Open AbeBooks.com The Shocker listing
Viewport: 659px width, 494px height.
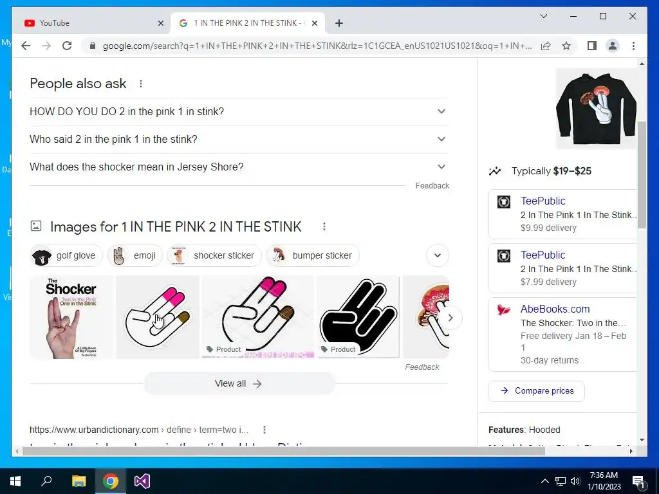pos(563,334)
